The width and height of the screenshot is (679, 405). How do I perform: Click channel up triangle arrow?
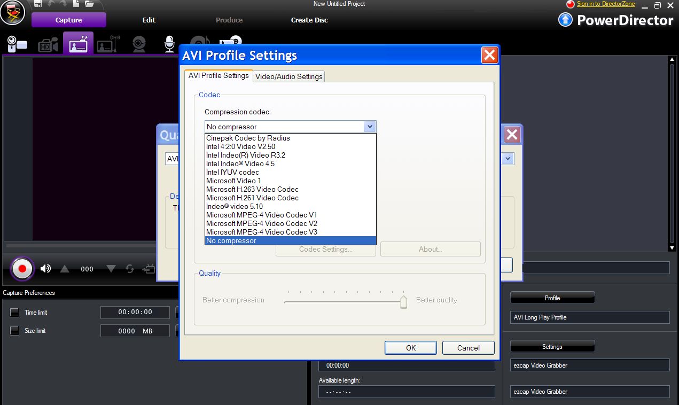click(x=65, y=269)
